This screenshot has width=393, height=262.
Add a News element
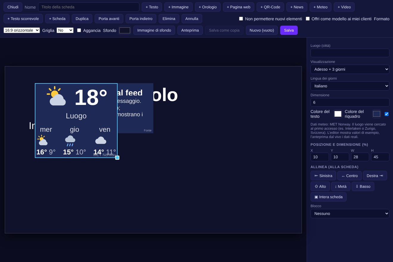coord(297,7)
